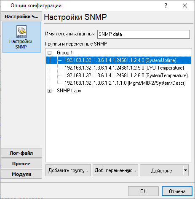Image resolution: width=195 pixels, height=199 pixels.
Task: Open the Лог-файл section tab
Action: point(21,153)
